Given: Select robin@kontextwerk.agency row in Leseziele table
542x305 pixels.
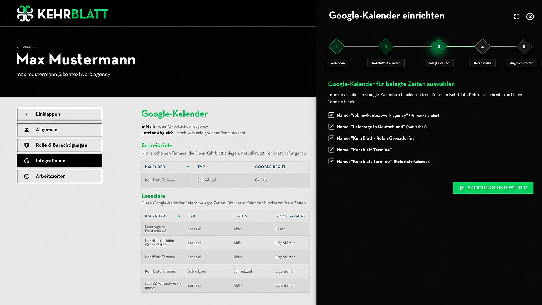Looking at the screenshot, I should coord(225,286).
